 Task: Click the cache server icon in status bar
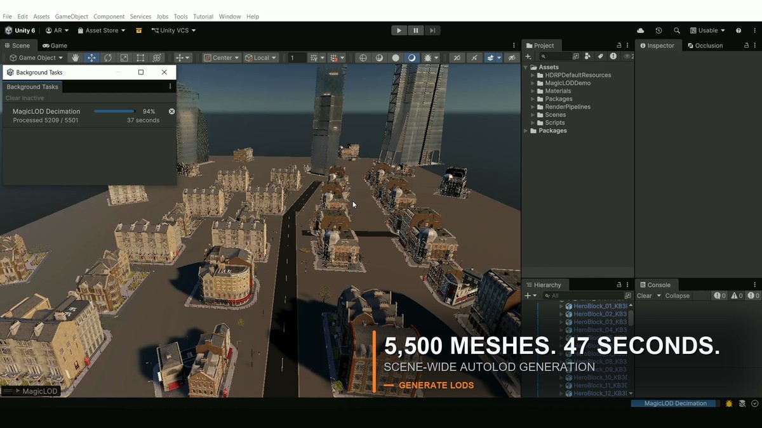tap(742, 403)
